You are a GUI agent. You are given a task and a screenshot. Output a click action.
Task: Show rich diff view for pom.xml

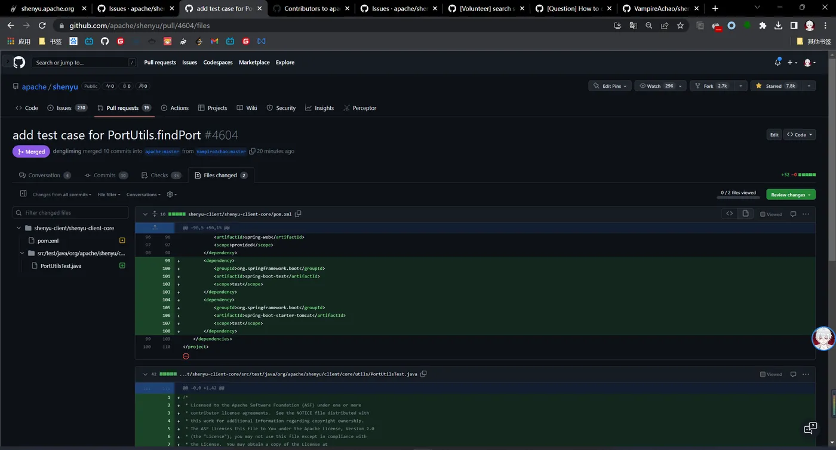pos(745,214)
